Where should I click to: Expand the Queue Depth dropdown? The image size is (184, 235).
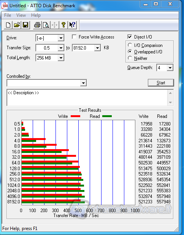pyautogui.click(x=170, y=68)
